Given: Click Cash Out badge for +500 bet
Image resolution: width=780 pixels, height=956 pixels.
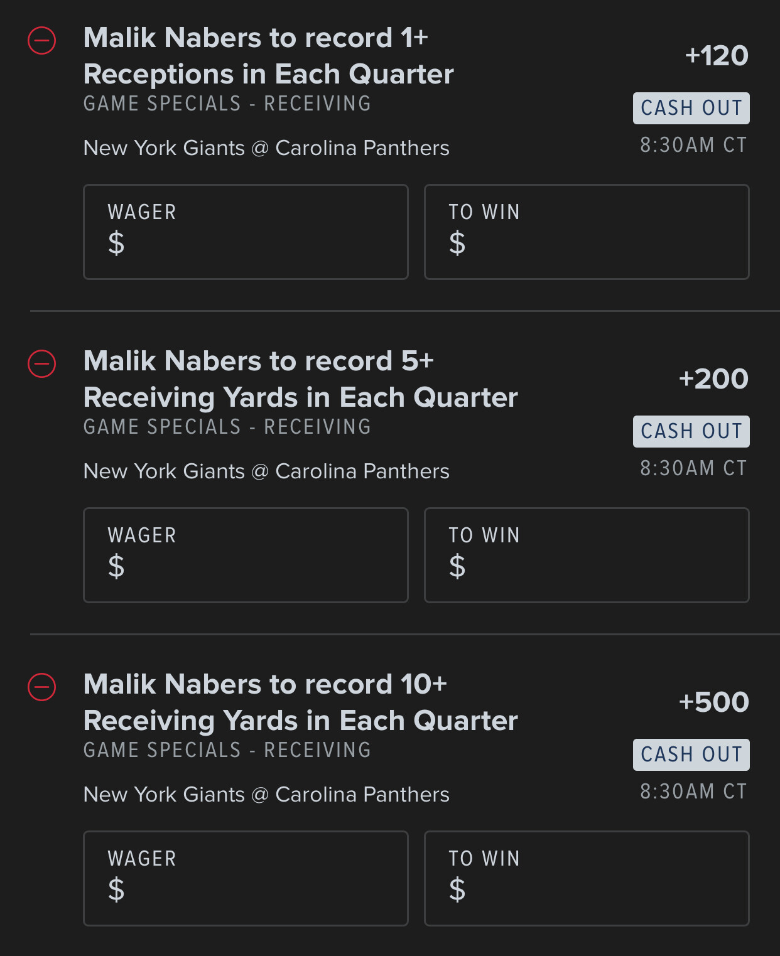Looking at the screenshot, I should pos(691,755).
